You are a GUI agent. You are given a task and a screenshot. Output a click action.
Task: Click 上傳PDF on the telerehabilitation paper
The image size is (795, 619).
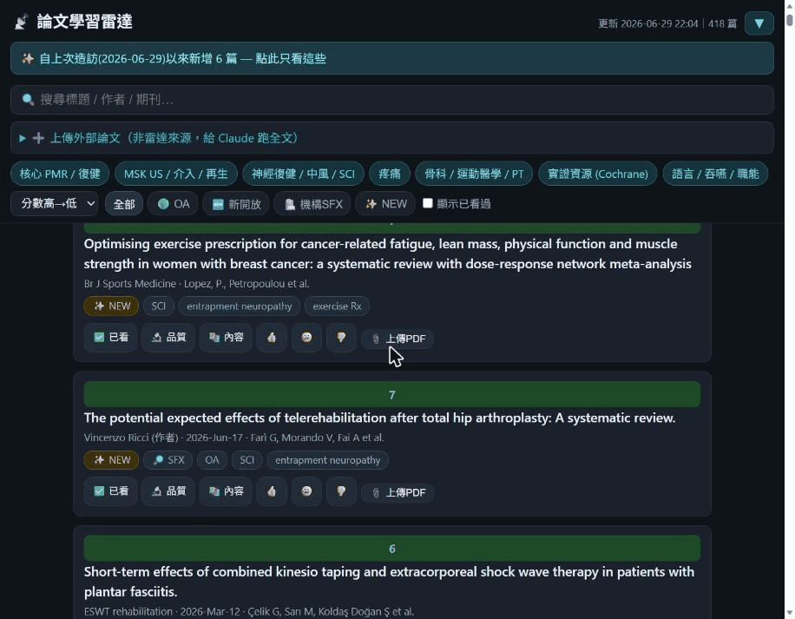coord(397,493)
